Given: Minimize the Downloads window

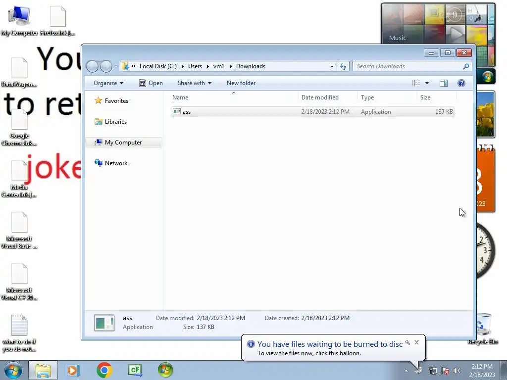Looking at the screenshot, I should pyautogui.click(x=431, y=52).
